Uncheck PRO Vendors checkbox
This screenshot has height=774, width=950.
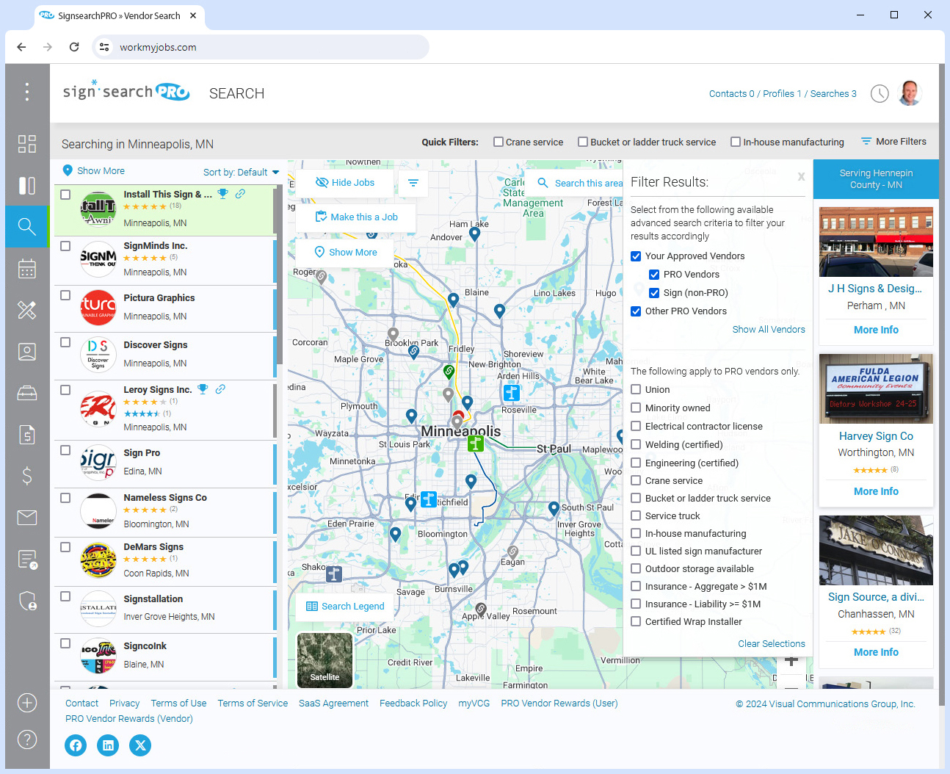pos(654,275)
